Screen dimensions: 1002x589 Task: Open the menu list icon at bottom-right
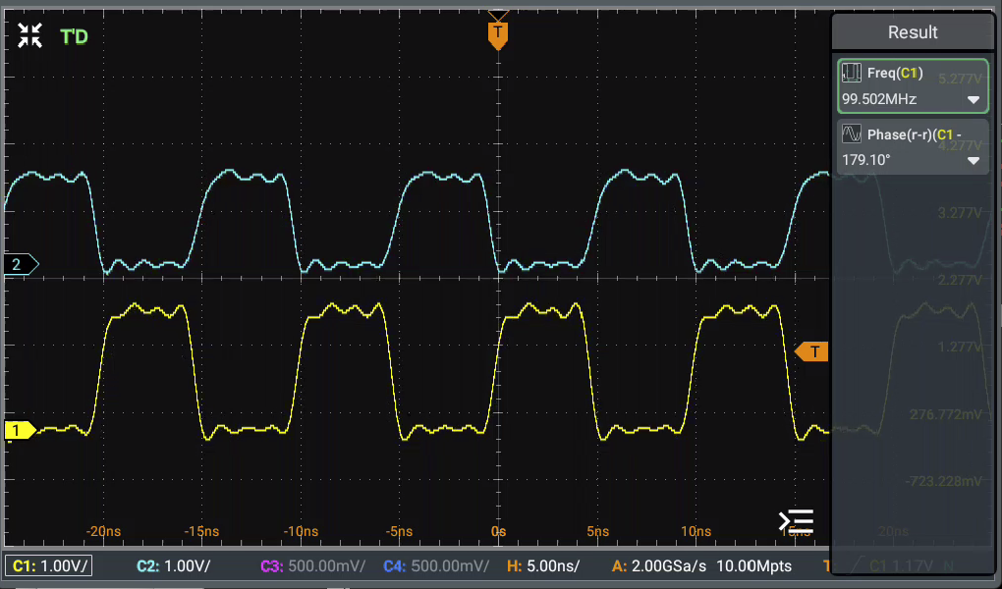(x=796, y=520)
